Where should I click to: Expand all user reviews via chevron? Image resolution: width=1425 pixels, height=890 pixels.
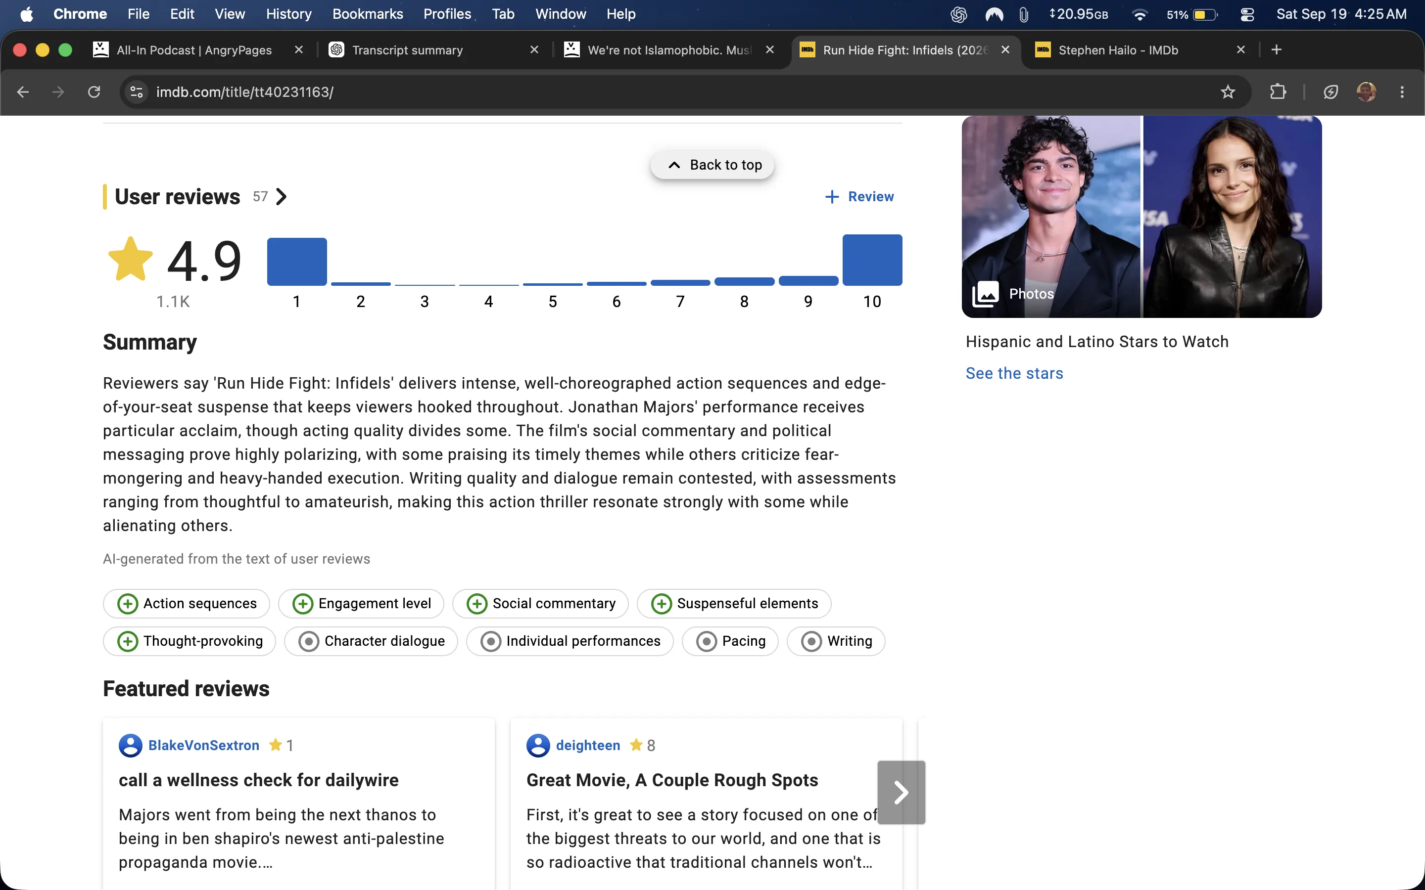pos(282,197)
